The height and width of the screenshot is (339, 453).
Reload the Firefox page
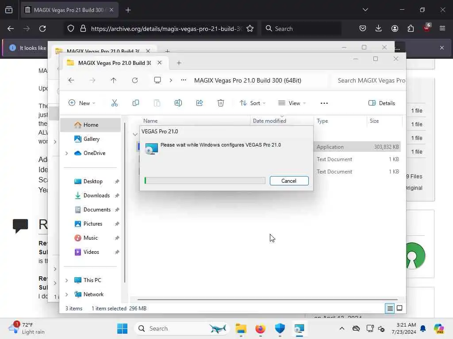pos(42,29)
